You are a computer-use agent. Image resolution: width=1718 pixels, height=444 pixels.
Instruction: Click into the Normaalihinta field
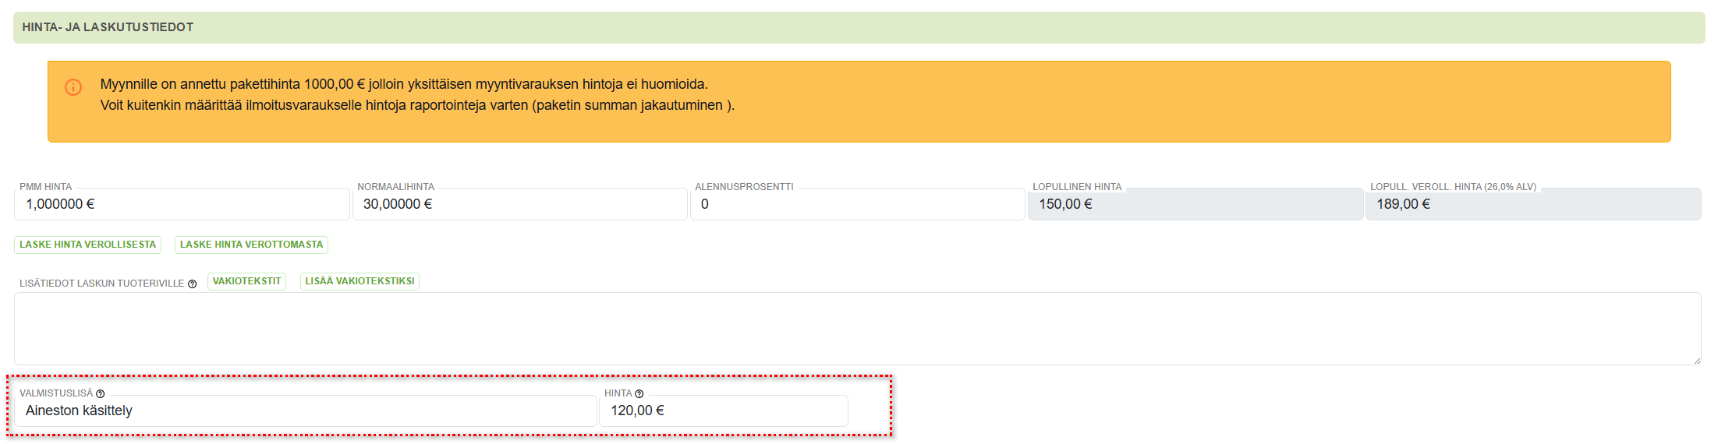519,204
